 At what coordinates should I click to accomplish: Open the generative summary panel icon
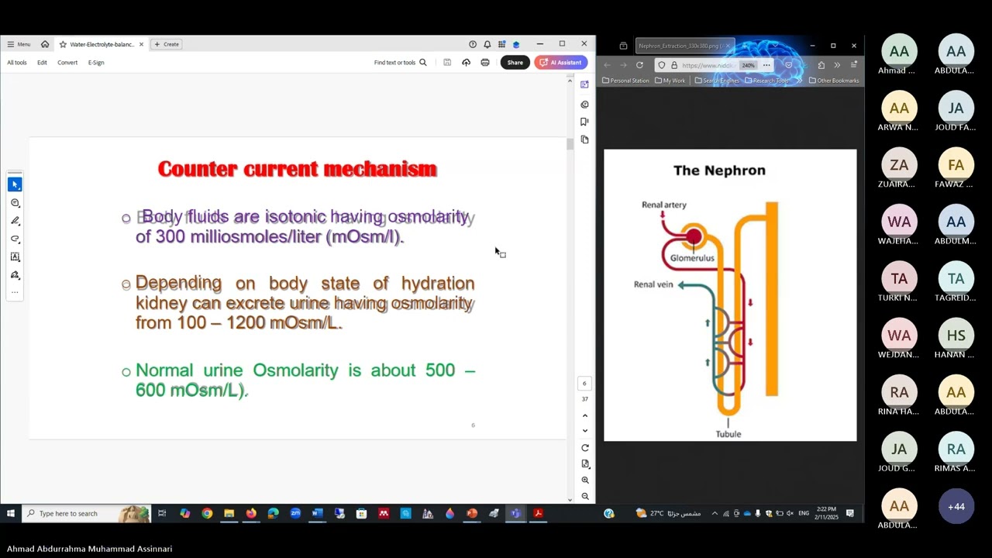[584, 84]
